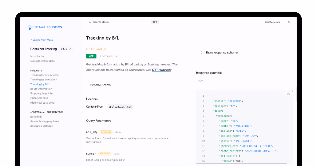Open Historical data by id page

(43, 103)
